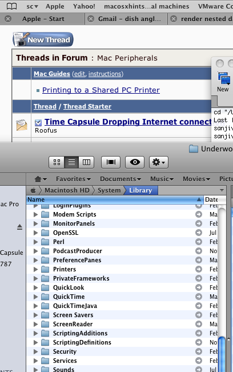Select Library in path bar
Screen dimensions: 233x372
(x=140, y=190)
